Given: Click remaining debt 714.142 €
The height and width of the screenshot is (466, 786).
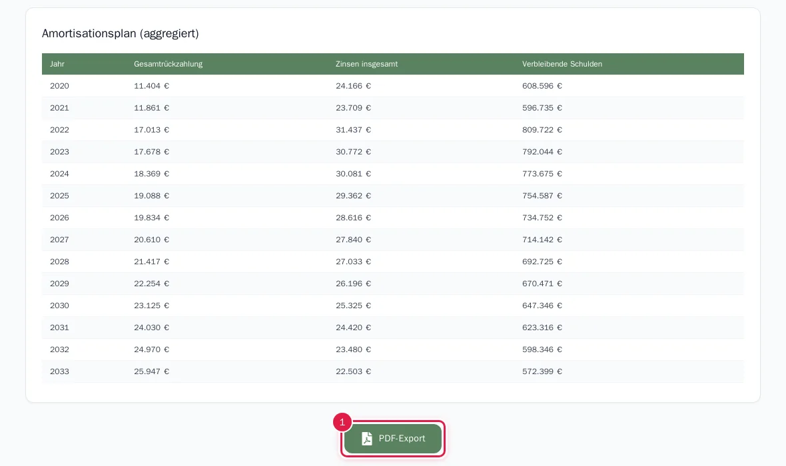Looking at the screenshot, I should (x=542, y=240).
